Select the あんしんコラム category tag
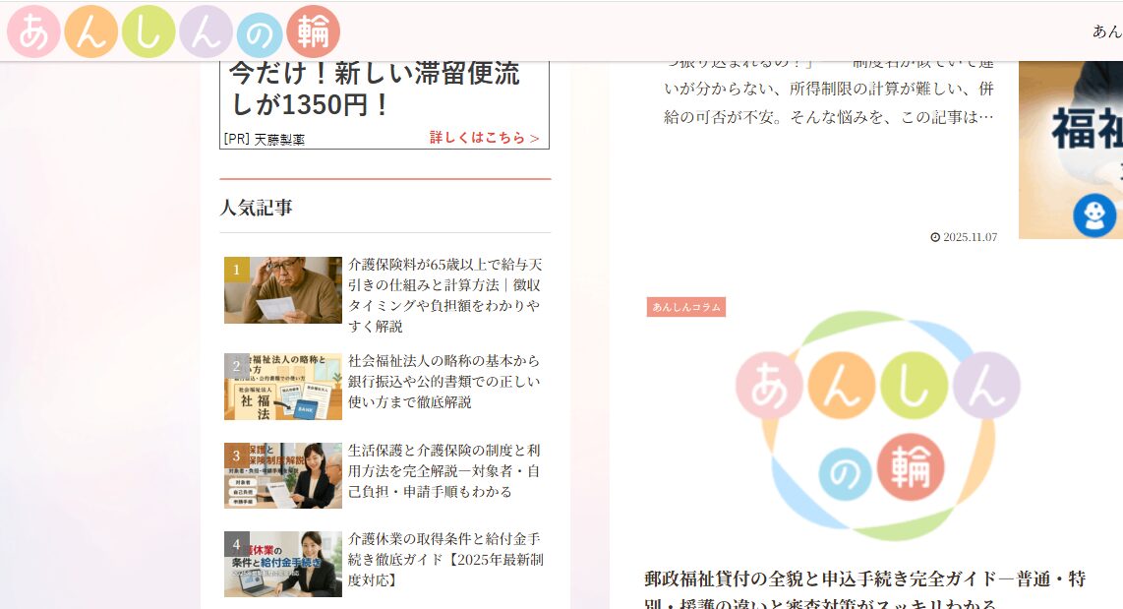 pyautogui.click(x=685, y=307)
